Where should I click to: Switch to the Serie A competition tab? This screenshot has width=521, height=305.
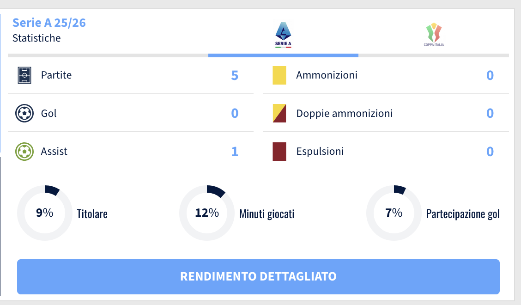point(283,37)
